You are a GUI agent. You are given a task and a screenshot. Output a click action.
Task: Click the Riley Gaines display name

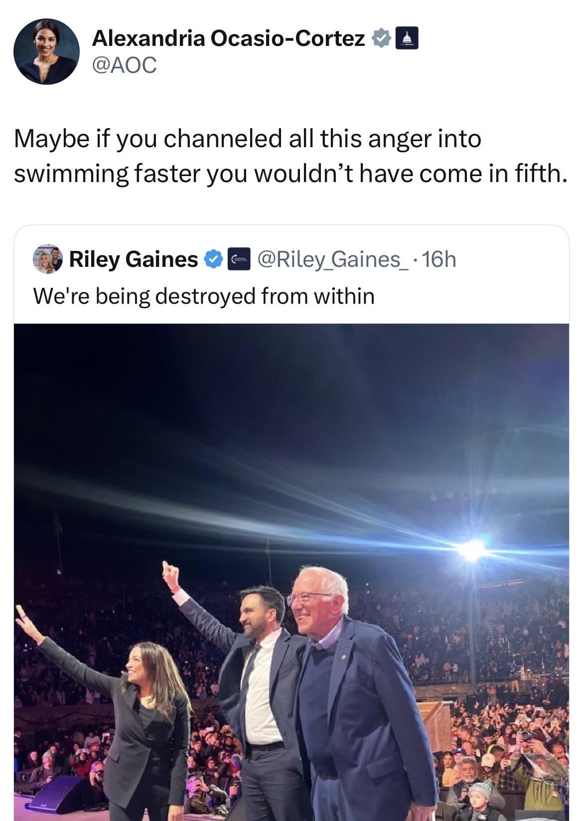point(134,259)
